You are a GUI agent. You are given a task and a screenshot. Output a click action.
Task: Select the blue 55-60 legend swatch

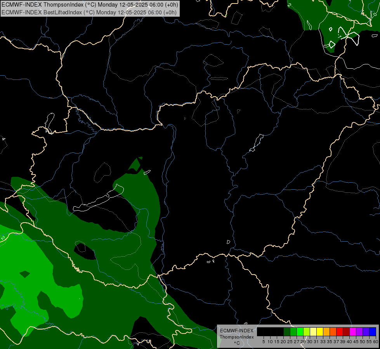click(373, 332)
